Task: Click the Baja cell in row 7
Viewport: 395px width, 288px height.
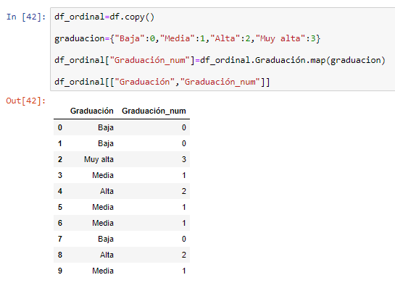Action: coord(106,239)
